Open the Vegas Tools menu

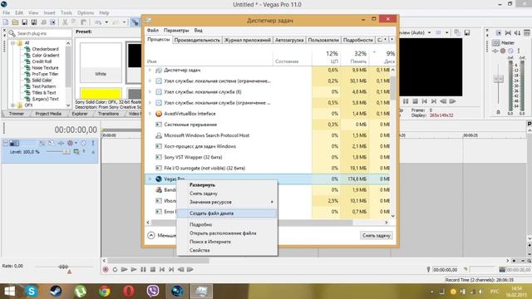pyautogui.click(x=66, y=12)
